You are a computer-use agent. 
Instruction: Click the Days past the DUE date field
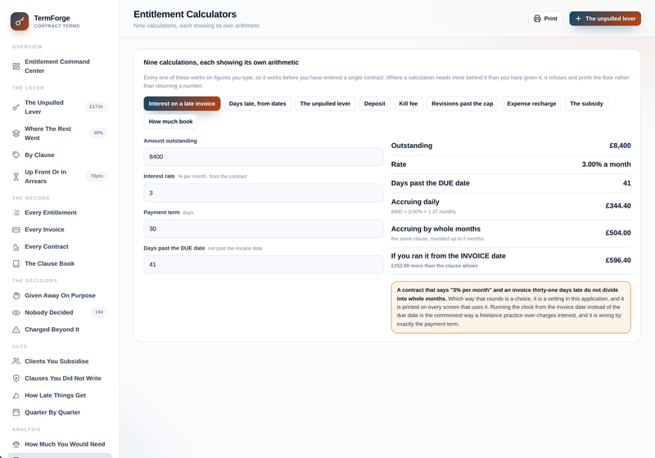263,264
